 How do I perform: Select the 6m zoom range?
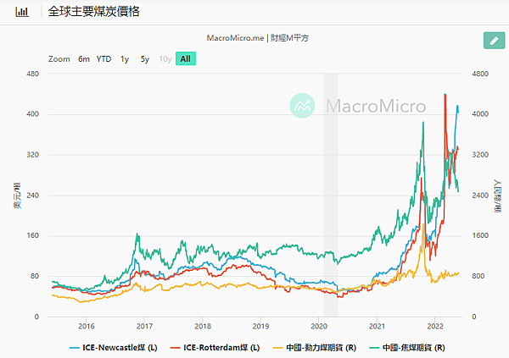click(x=84, y=59)
